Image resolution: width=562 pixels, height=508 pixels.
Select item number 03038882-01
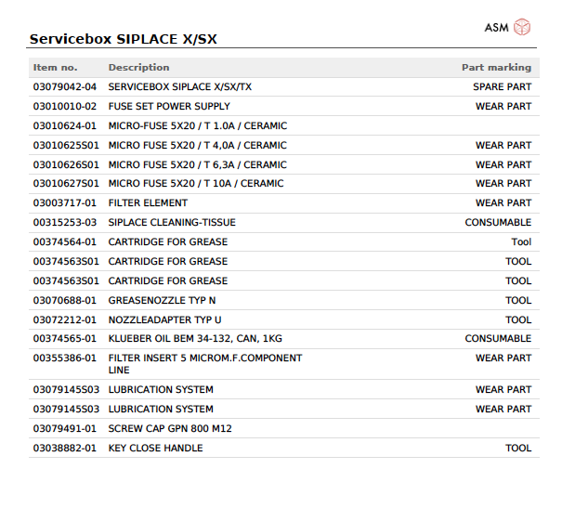tap(65, 449)
